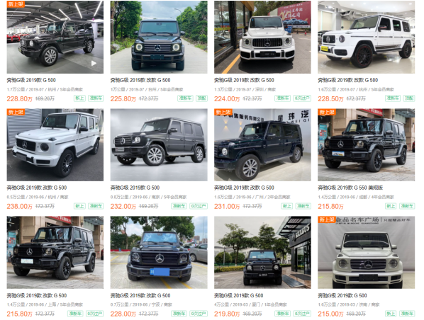
Task: Click the 238.00万 price text
Action: [19, 206]
